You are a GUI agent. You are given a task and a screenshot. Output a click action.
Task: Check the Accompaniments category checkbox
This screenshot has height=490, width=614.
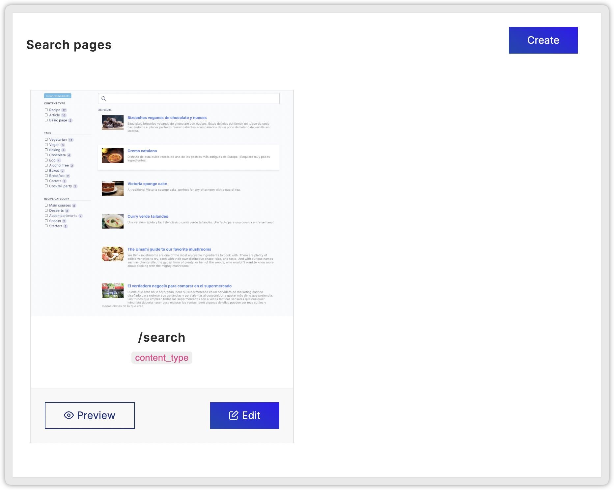click(46, 216)
